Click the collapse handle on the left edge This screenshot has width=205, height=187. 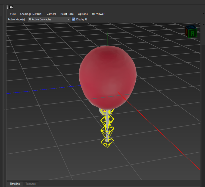point(5,110)
